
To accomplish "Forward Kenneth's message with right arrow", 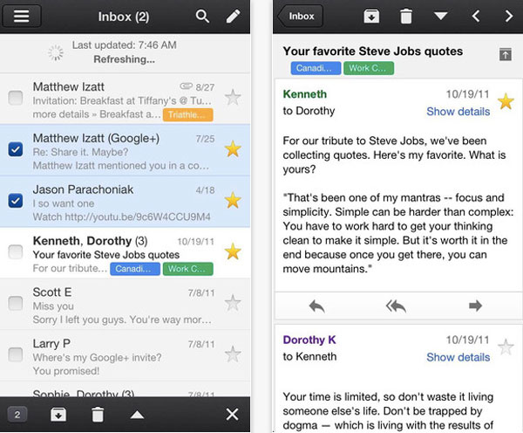I will [475, 306].
